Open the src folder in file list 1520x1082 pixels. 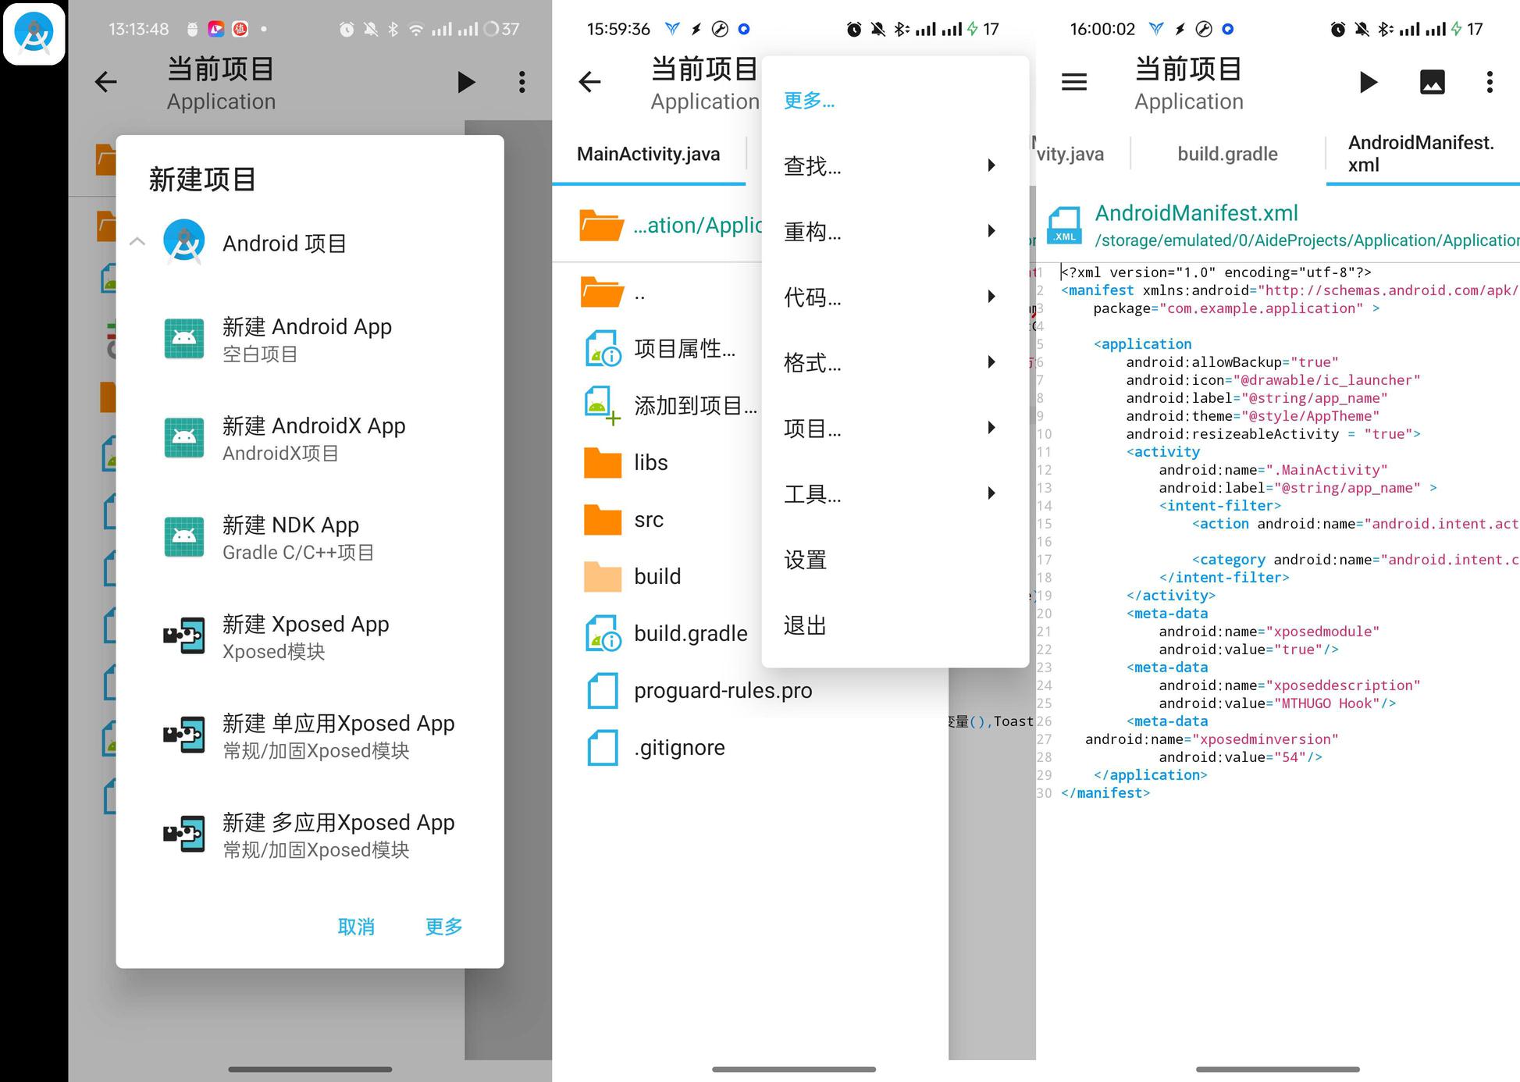(648, 520)
